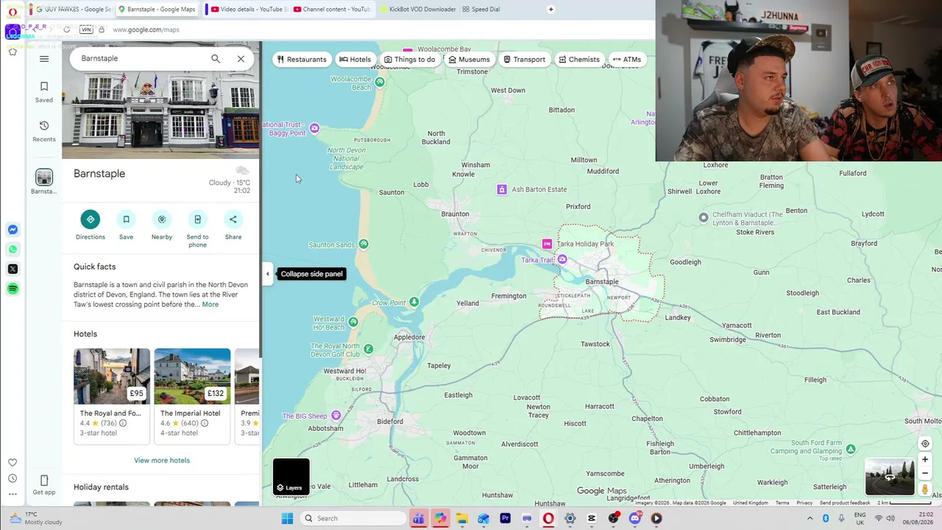Filter map by ATMs
The width and height of the screenshot is (942, 530).
click(627, 60)
